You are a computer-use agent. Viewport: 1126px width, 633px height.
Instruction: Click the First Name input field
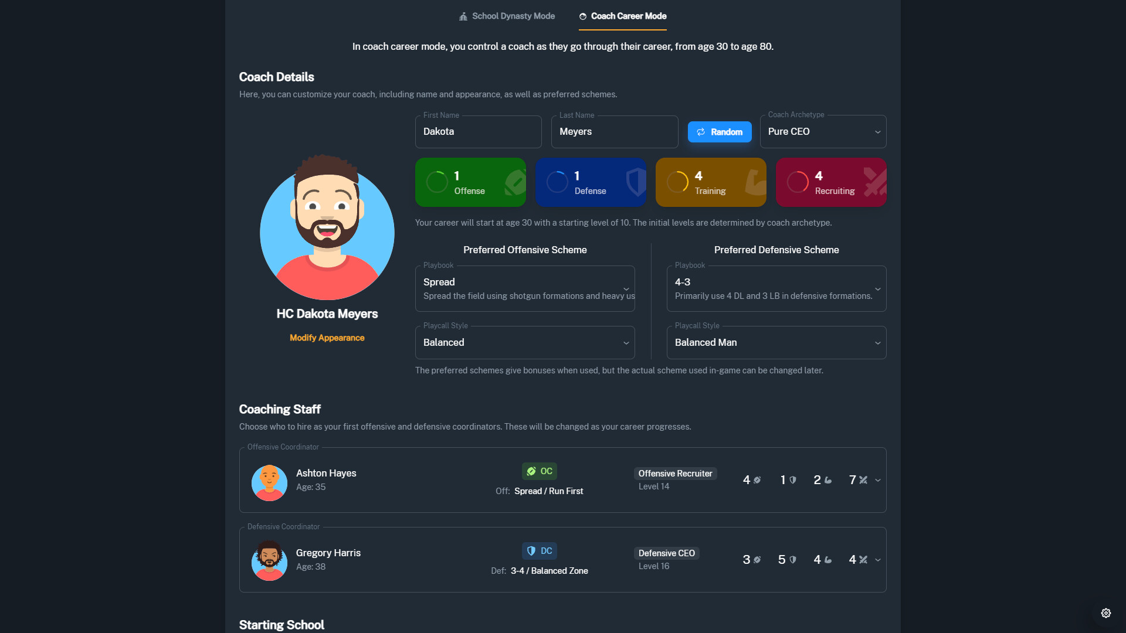[478, 132]
